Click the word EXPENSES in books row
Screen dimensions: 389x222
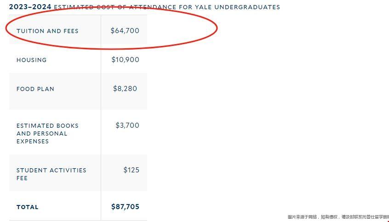coord(33,142)
